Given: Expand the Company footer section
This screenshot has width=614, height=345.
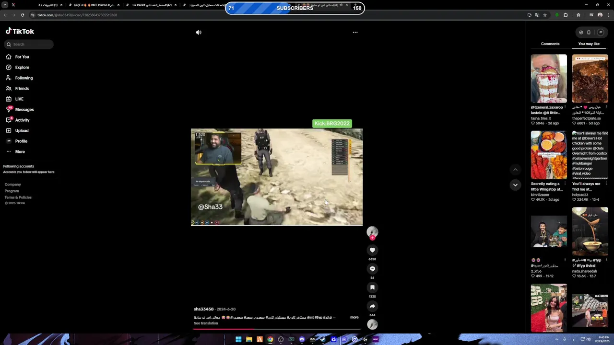Looking at the screenshot, I should [x=13, y=184].
